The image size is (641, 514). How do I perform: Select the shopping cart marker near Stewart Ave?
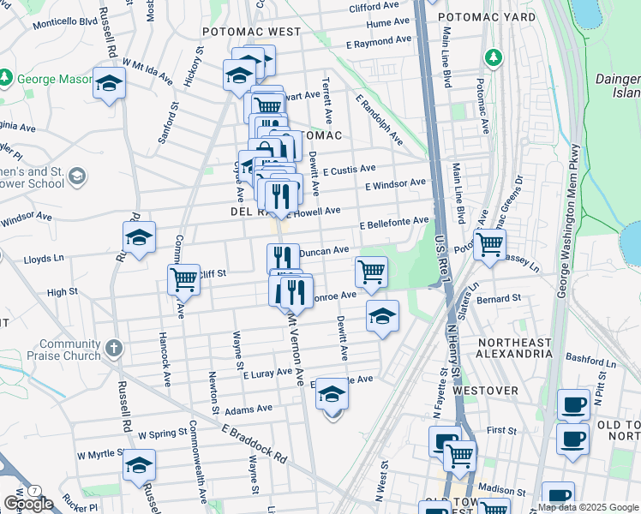pyautogui.click(x=268, y=107)
